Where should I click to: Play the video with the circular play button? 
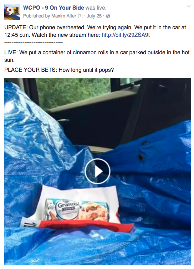97,171
